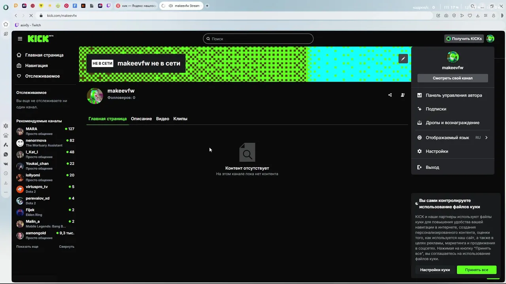Click the bookmarks star in Opera sidebar
506x284 pixels.
(x=6, y=24)
